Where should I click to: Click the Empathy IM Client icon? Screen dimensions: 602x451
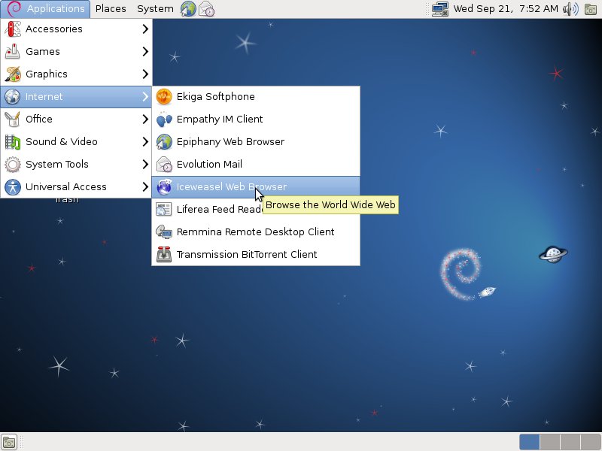[164, 120]
